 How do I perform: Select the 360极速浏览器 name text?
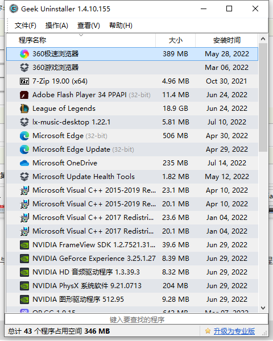tap(56, 54)
